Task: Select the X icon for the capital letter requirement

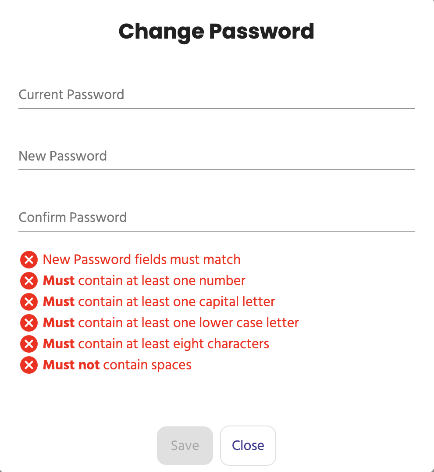Action: coord(28,301)
